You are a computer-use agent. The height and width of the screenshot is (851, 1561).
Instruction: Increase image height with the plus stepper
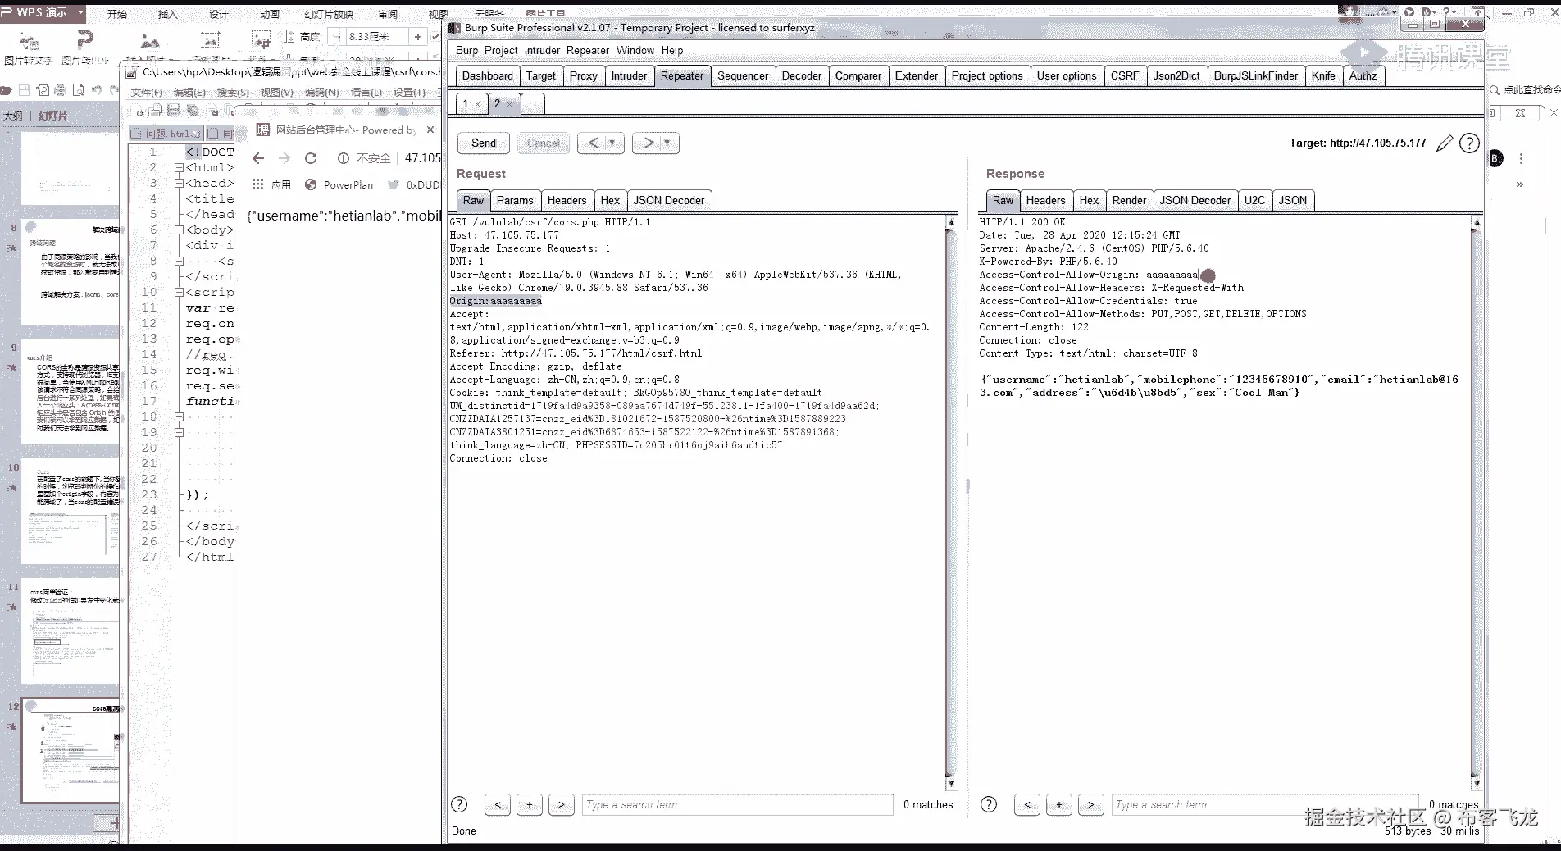[417, 37]
